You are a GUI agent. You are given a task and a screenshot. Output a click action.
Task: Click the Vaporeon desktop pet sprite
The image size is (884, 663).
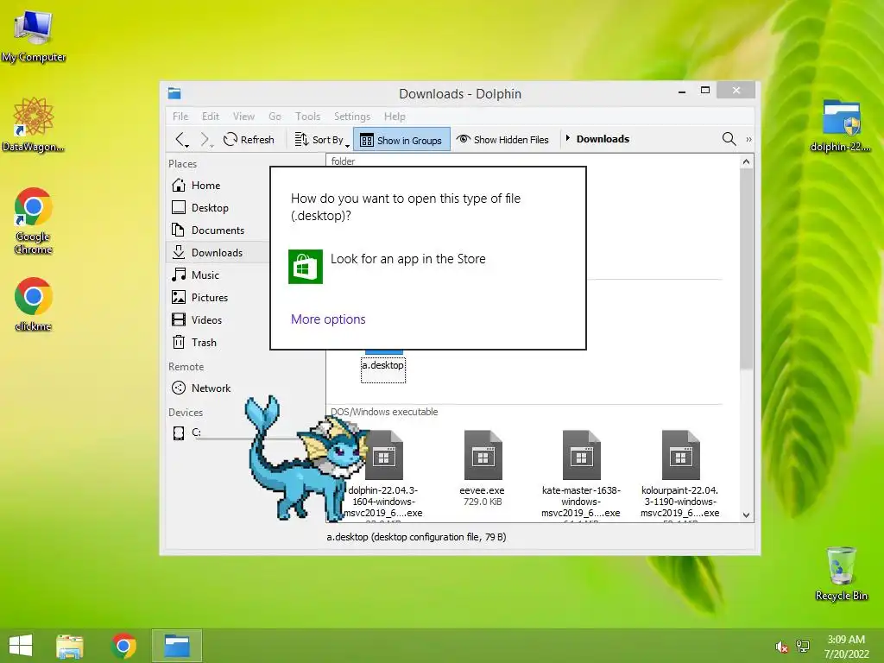coord(307,458)
